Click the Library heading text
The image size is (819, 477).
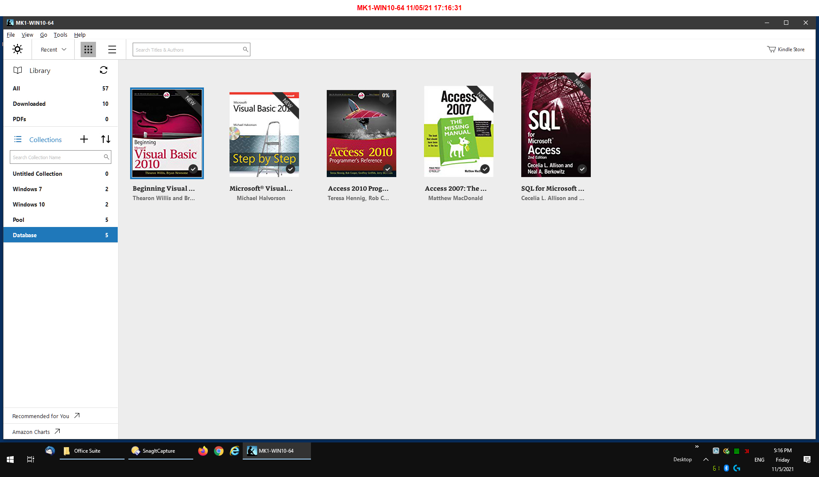(40, 70)
